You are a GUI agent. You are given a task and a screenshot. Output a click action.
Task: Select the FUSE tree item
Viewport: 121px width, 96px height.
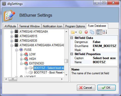point(28,50)
